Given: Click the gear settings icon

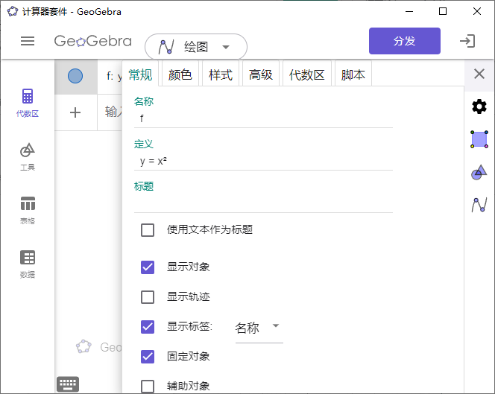Looking at the screenshot, I should (479, 107).
